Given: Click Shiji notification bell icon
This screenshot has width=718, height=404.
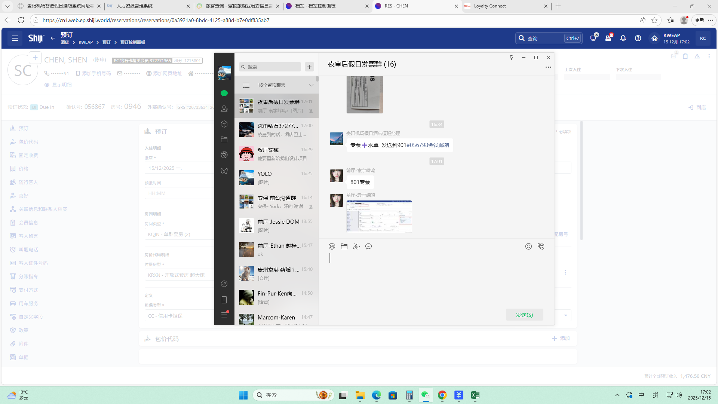Looking at the screenshot, I should point(623,38).
